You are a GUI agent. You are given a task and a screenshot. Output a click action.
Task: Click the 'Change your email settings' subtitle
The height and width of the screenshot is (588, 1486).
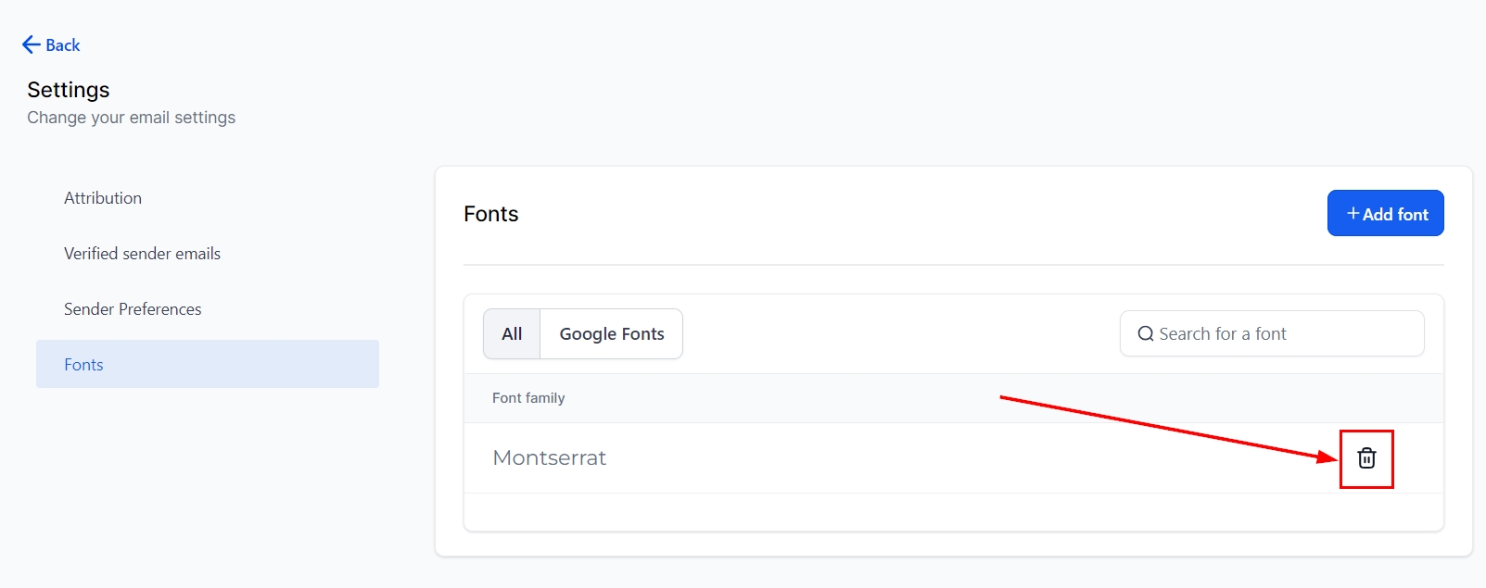pos(131,118)
